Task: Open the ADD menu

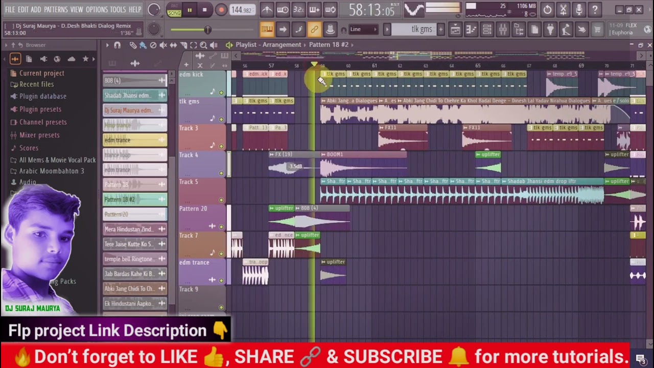Action: point(36,10)
